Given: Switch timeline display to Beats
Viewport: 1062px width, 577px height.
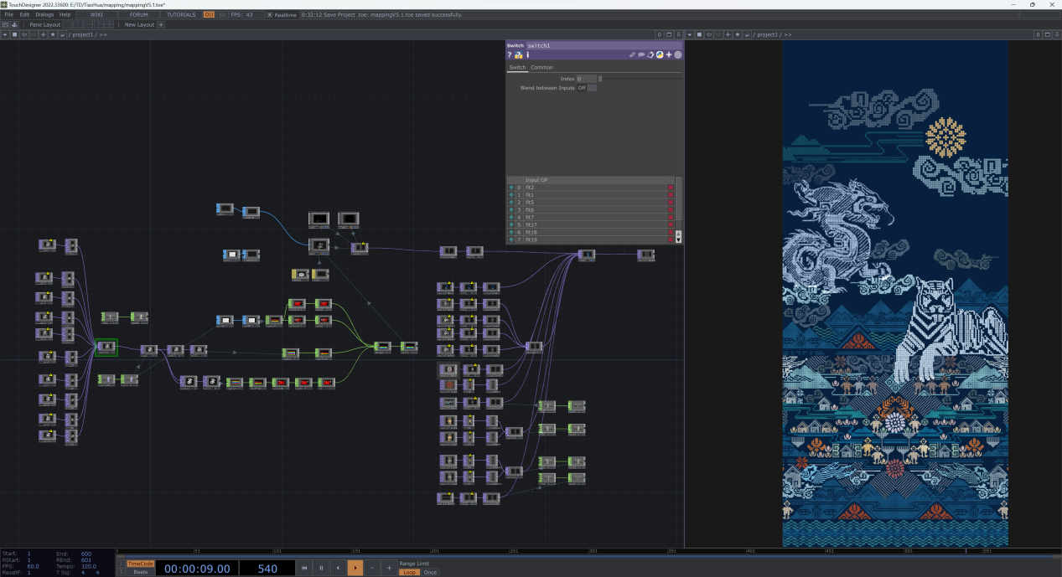Looking at the screenshot, I should point(141,572).
